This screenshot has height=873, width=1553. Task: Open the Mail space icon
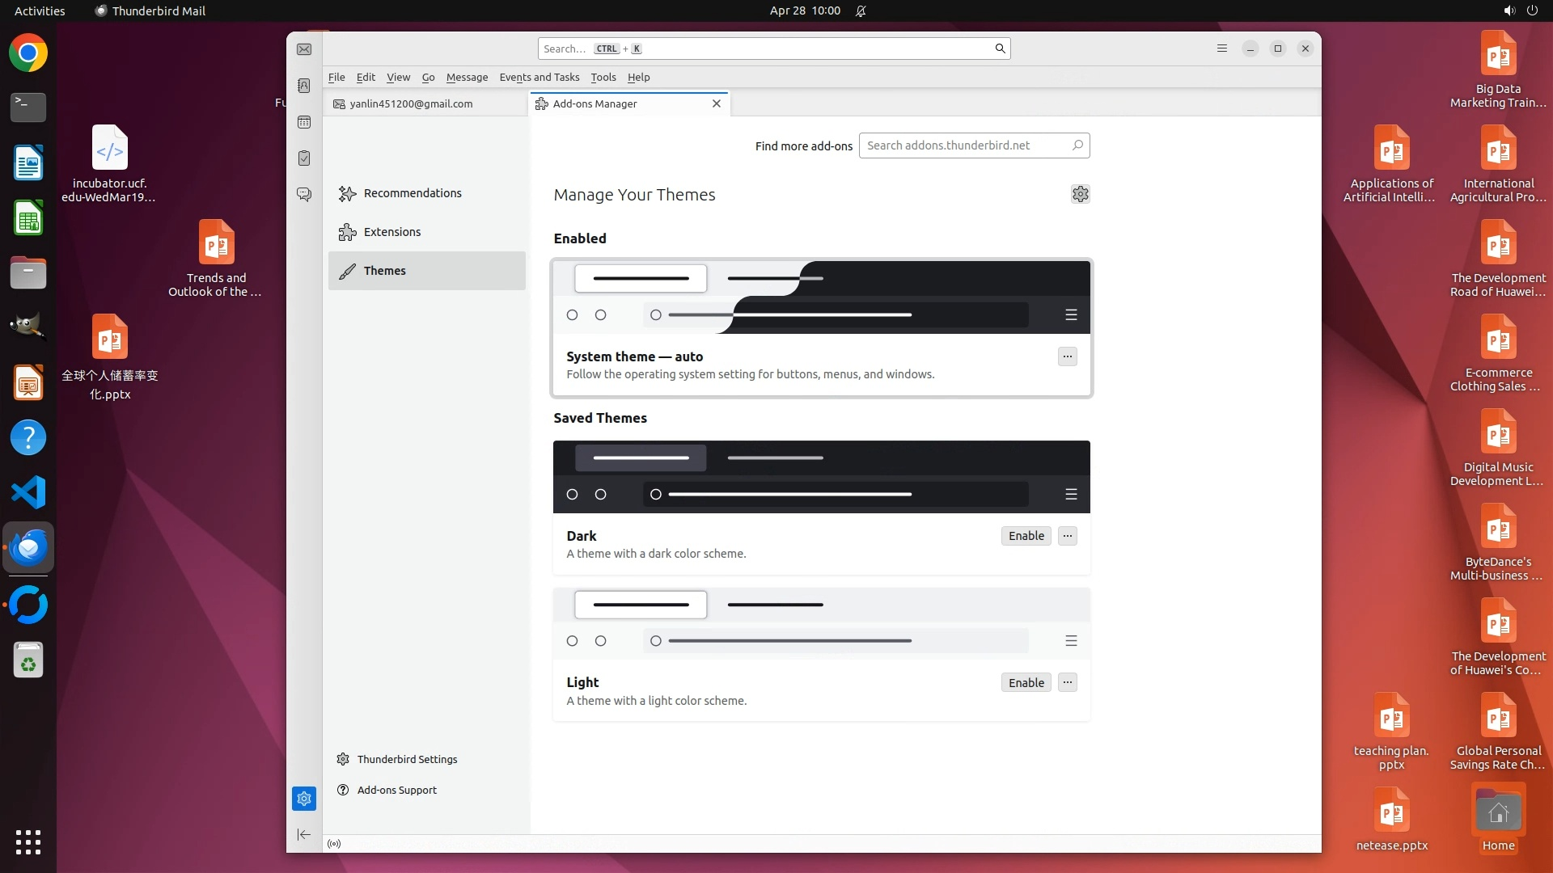304,49
